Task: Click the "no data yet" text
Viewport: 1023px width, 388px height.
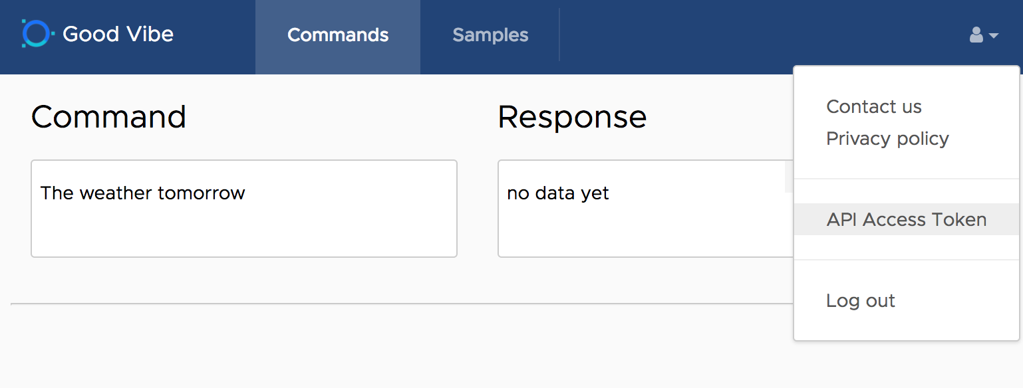Action: [x=557, y=193]
